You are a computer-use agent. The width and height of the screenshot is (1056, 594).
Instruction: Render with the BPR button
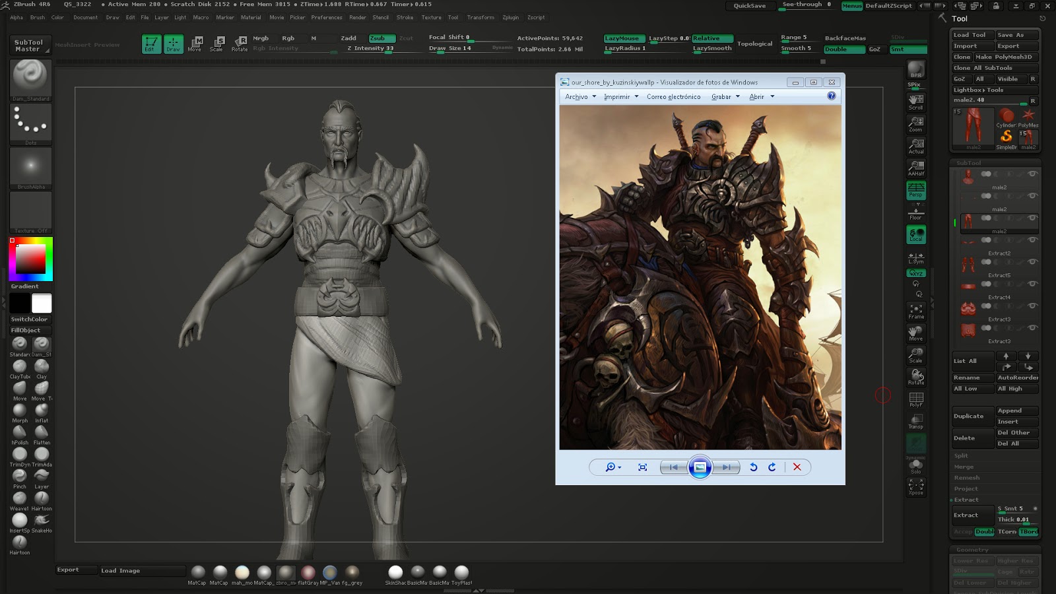[x=916, y=69]
